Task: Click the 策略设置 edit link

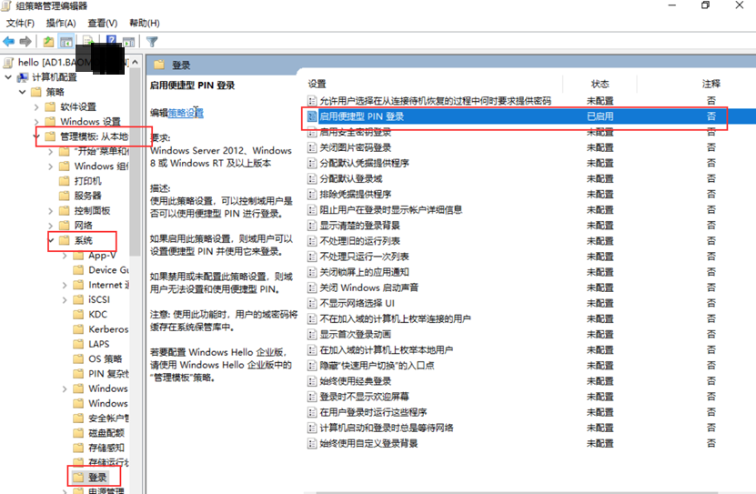Action: [186, 113]
